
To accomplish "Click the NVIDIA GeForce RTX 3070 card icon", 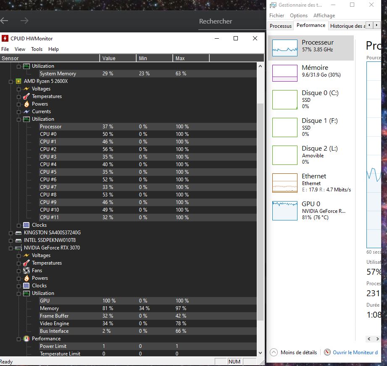I will [x=18, y=248].
